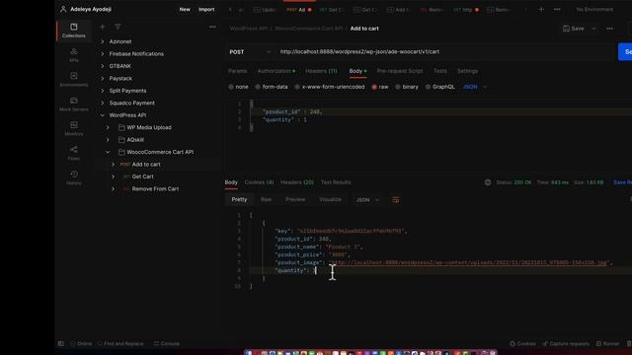Switch to response Cookies (4) tab
This screenshot has width=632, height=355.
click(259, 182)
